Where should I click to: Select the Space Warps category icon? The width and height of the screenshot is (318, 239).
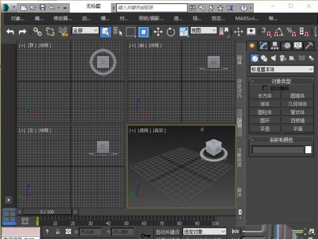[x=301, y=58]
